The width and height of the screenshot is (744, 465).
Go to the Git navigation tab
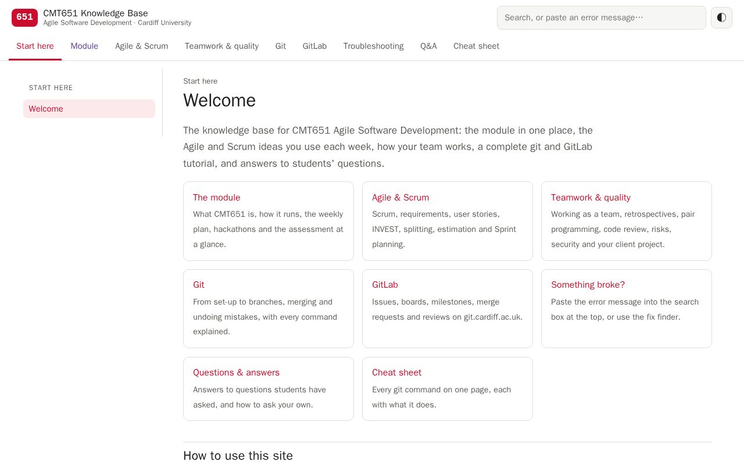pyautogui.click(x=280, y=46)
